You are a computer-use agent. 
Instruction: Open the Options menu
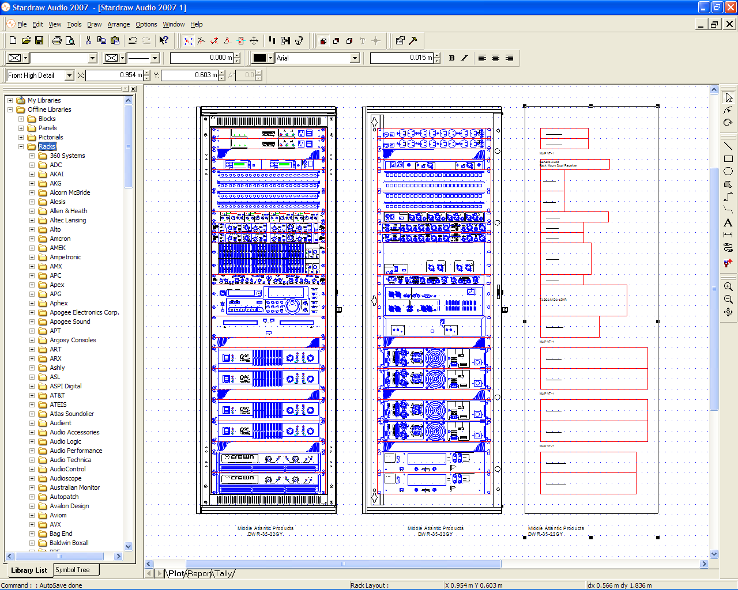[x=146, y=24]
